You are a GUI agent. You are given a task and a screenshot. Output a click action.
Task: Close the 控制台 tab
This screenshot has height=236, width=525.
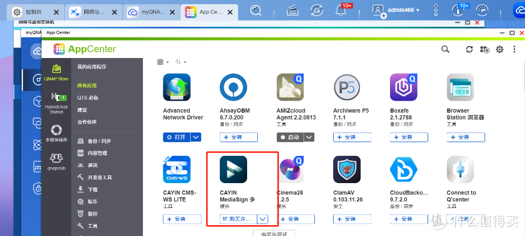point(56,12)
